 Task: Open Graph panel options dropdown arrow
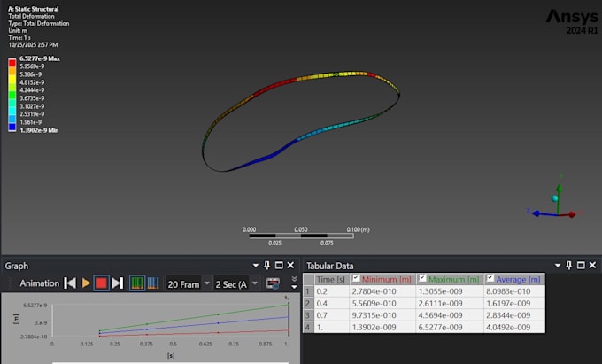click(x=256, y=266)
